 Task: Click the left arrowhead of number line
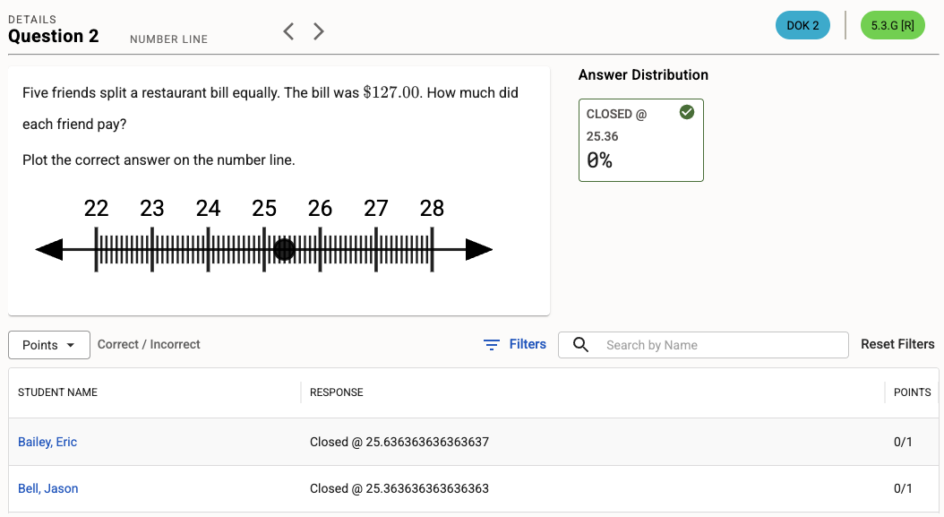pyautogui.click(x=49, y=249)
